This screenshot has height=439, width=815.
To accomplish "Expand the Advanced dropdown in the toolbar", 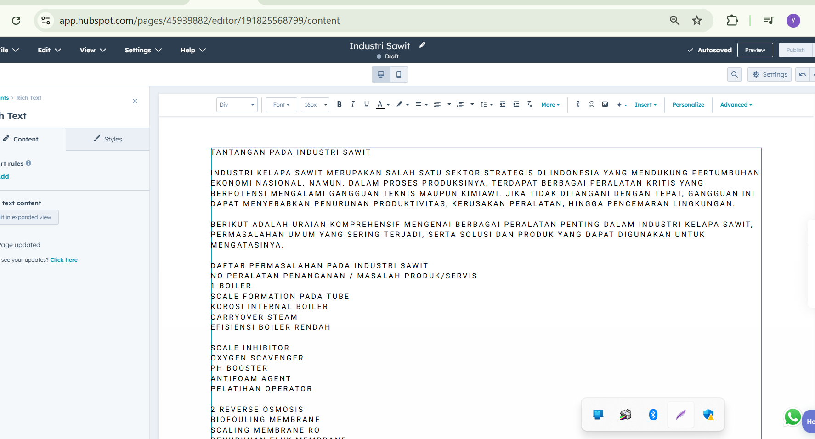I will (735, 104).
